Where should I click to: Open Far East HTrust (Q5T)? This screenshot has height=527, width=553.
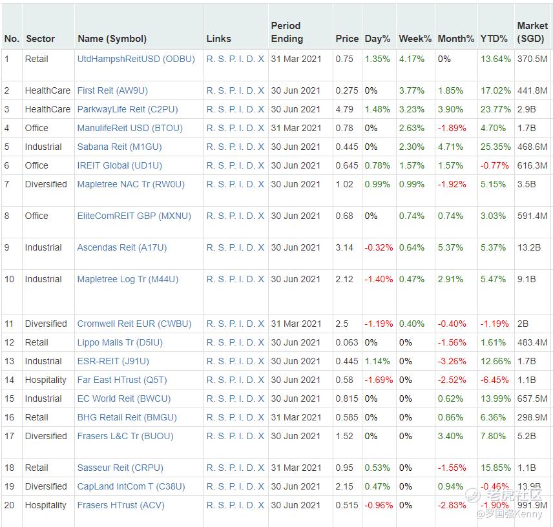[x=122, y=380]
